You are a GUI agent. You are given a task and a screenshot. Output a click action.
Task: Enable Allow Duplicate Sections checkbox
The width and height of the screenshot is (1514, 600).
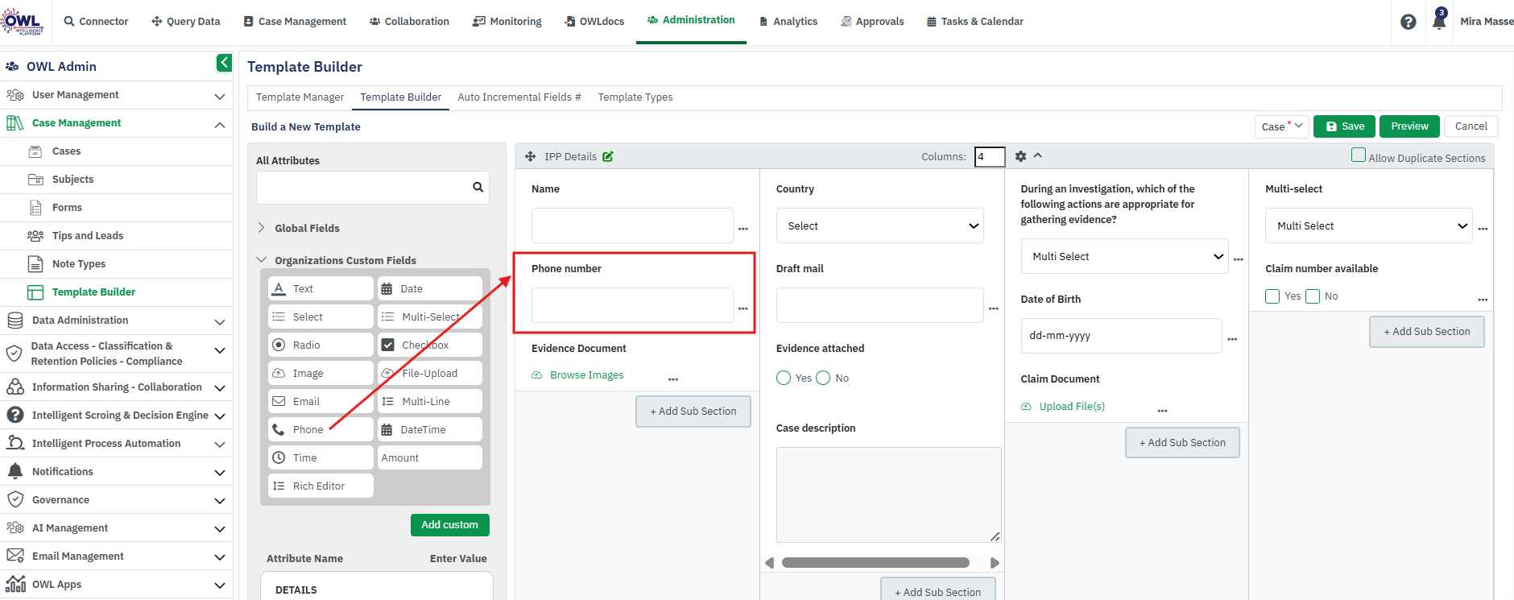pyautogui.click(x=1358, y=155)
